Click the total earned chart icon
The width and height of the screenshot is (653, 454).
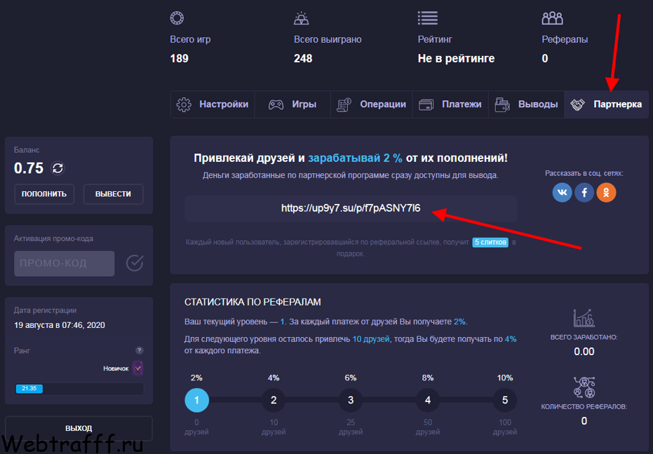pyautogui.click(x=584, y=318)
